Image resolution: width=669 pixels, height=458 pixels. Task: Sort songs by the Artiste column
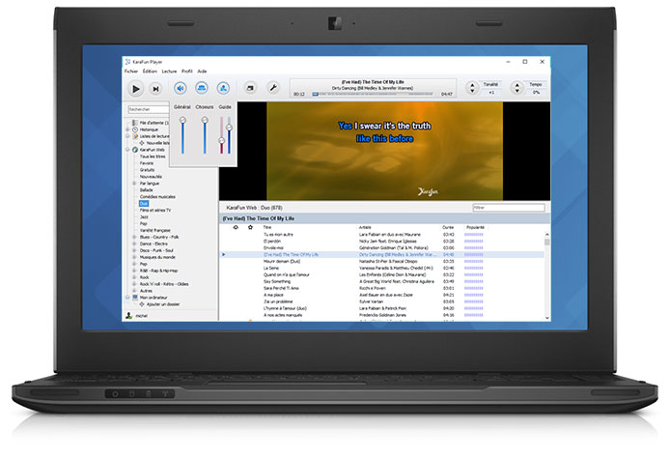365,227
